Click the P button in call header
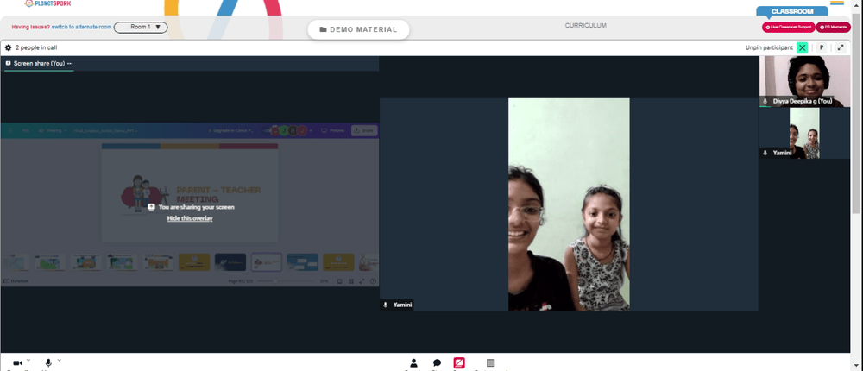 point(822,48)
